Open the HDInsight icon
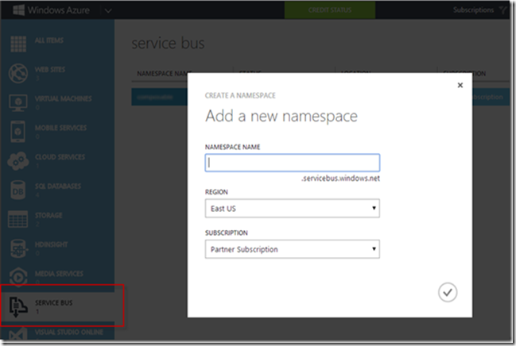This screenshot has width=516, height=346. click(18, 248)
